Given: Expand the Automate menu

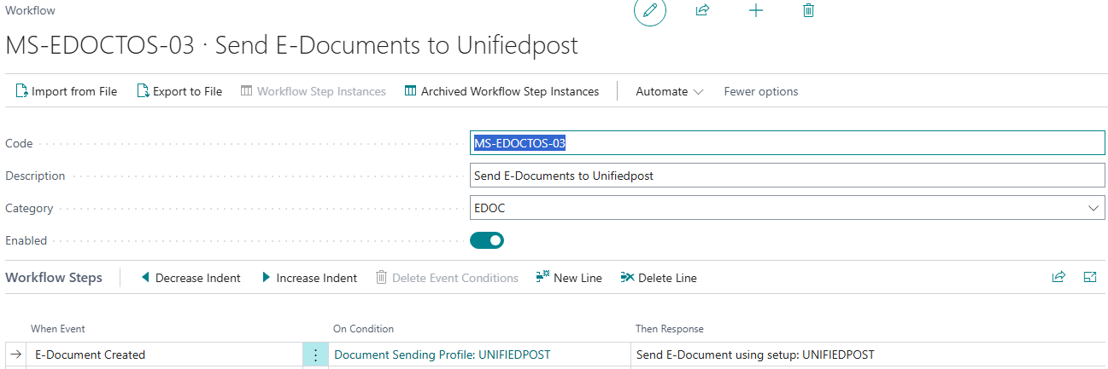Looking at the screenshot, I should pyautogui.click(x=669, y=91).
